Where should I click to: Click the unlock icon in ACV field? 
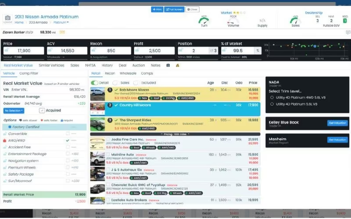point(50,50)
